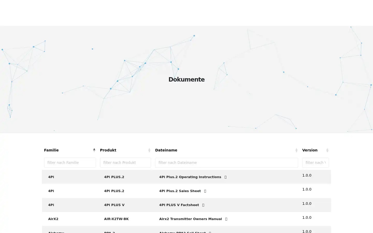Select version 1.0.0 in Operating Instructions row
Viewport: 373px width, 233px height.
pyautogui.click(x=307, y=175)
